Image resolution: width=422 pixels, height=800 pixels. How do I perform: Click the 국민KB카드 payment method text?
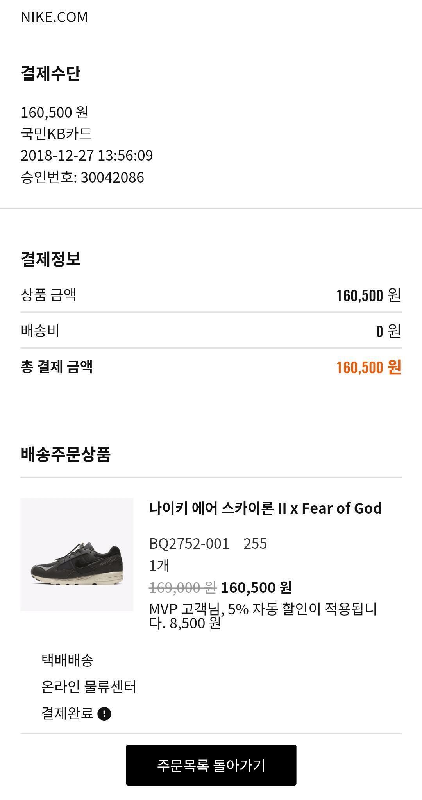[56, 134]
